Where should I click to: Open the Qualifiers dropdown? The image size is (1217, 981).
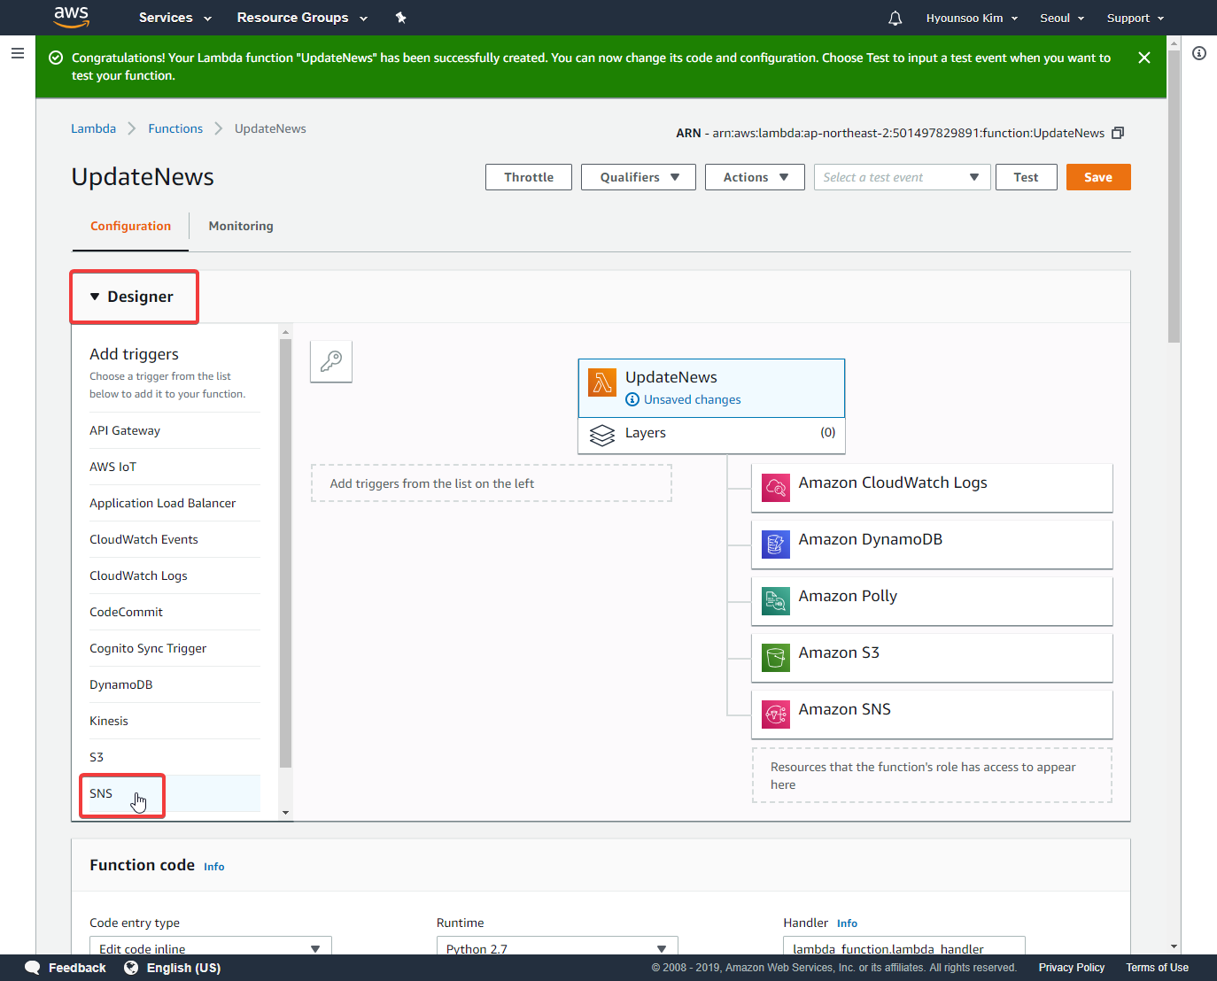(x=639, y=177)
